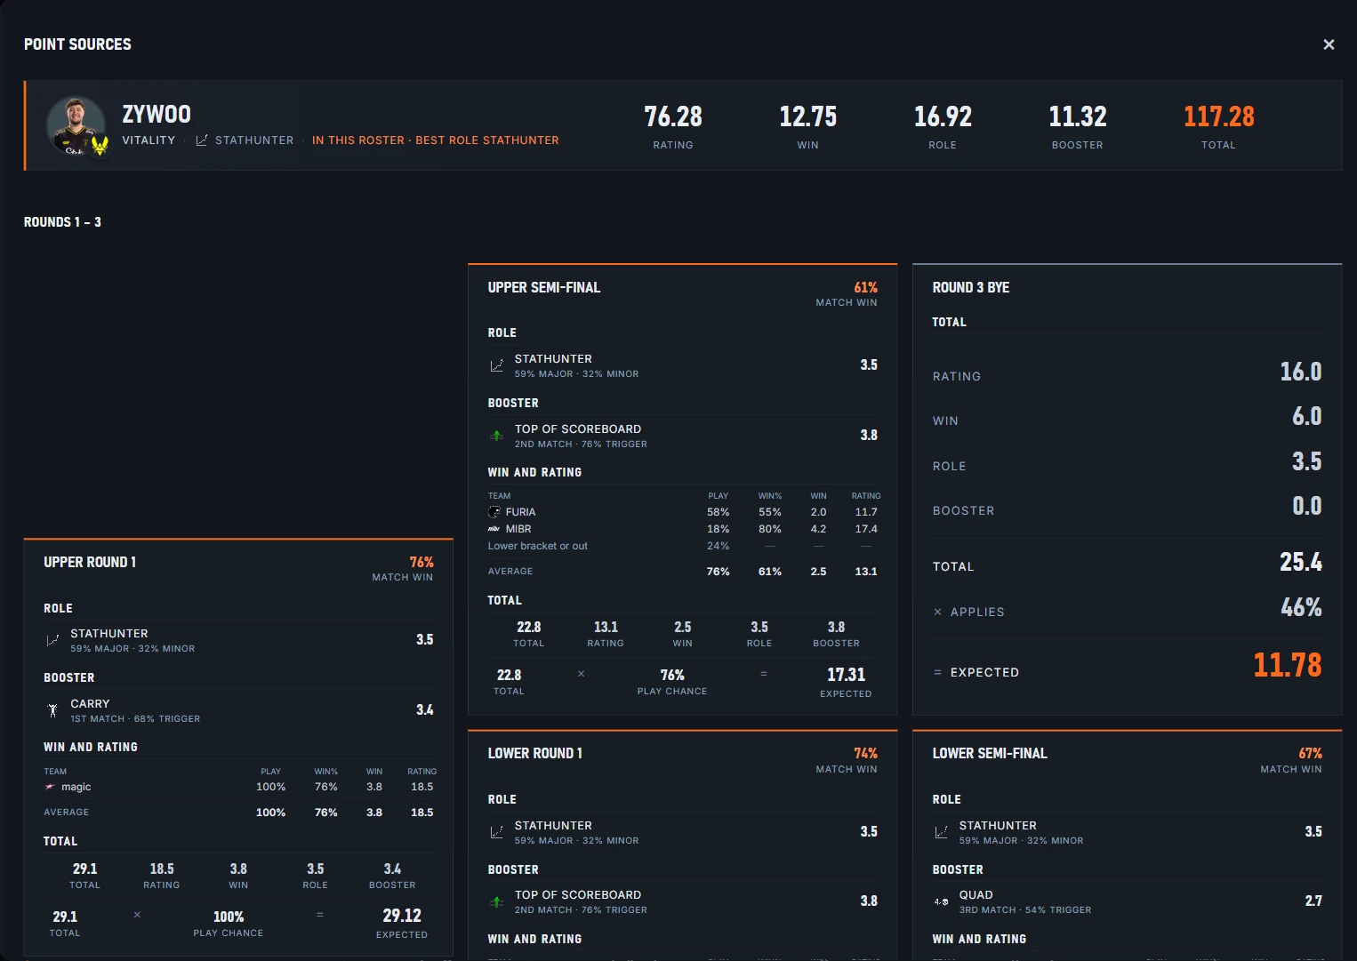The width and height of the screenshot is (1357, 961).
Task: Click the VITALITY team label
Action: 149,140
